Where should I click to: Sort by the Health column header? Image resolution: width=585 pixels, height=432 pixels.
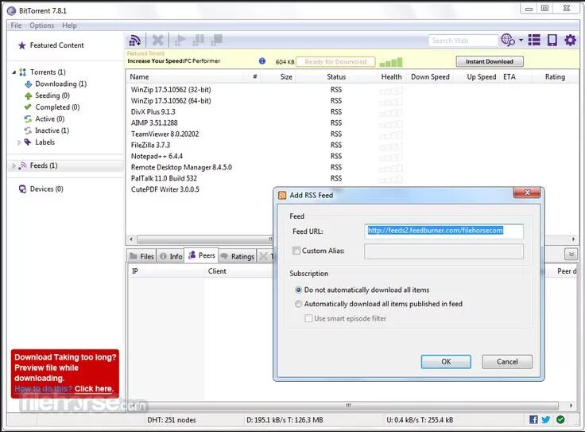click(391, 77)
